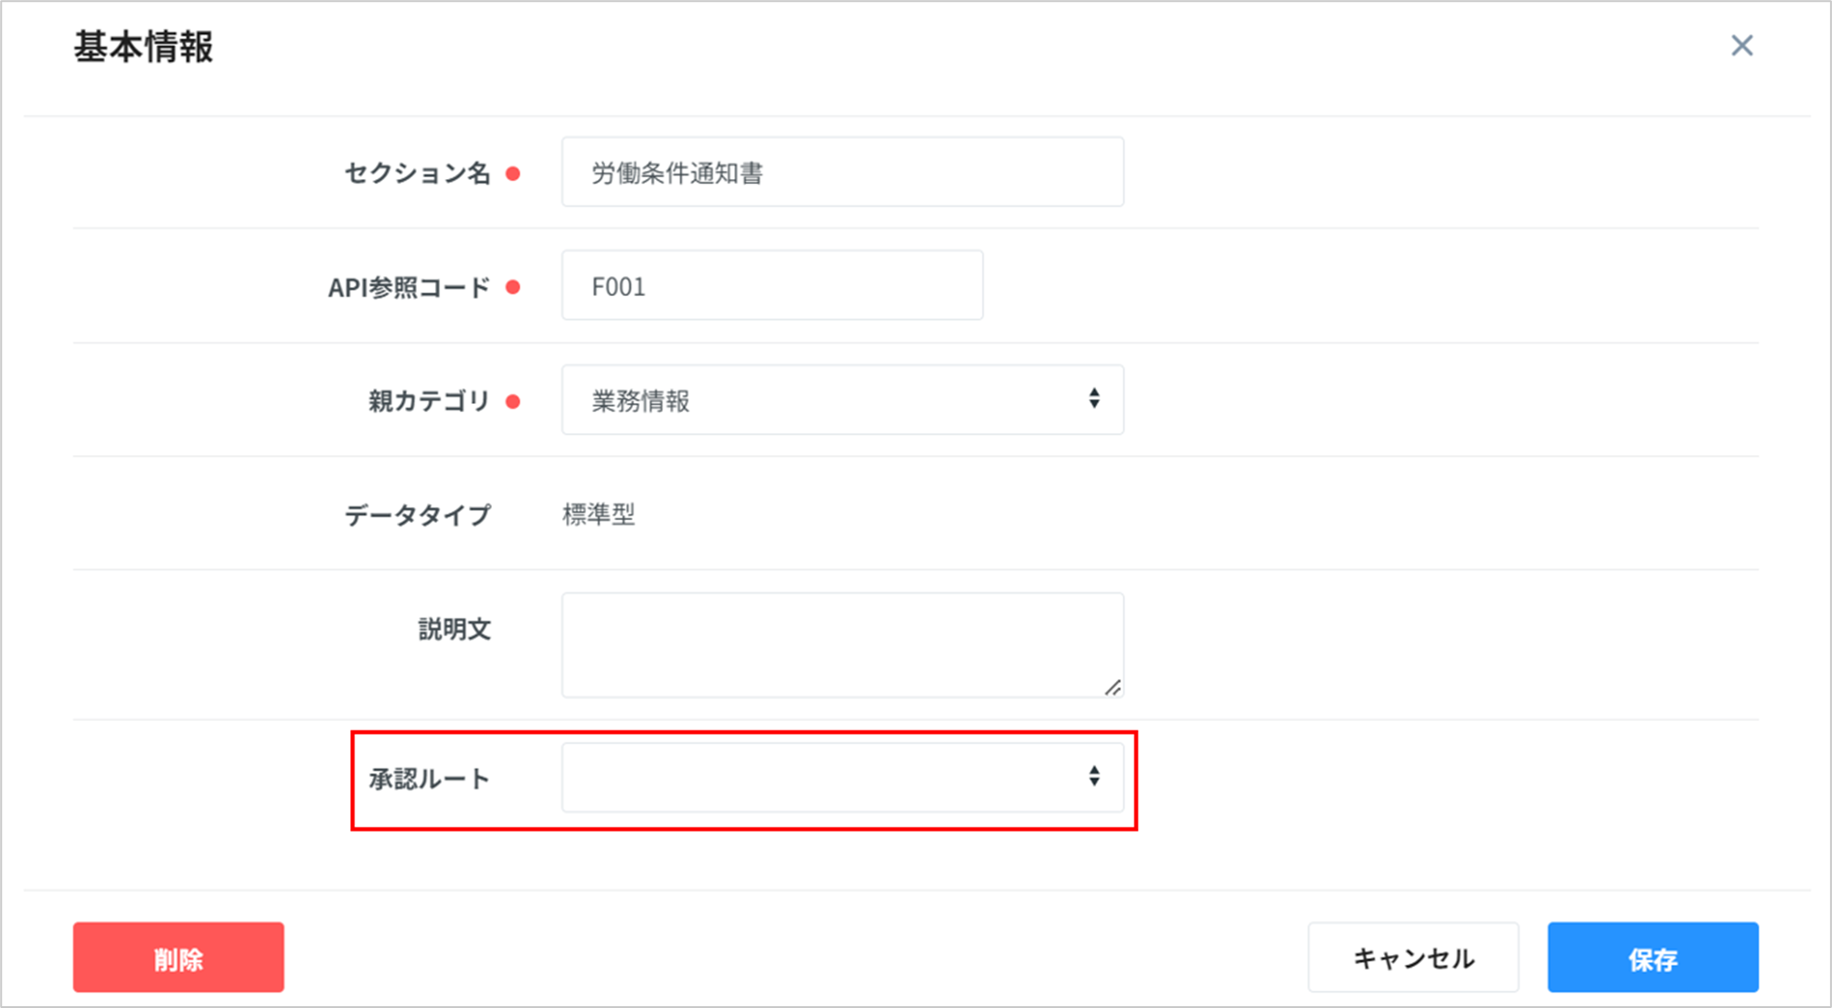Click the red required dot beside API参照コード
1832x1008 pixels.
[x=513, y=287]
